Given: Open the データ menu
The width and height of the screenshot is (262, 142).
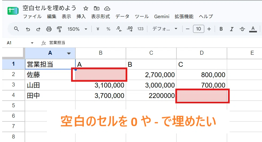Looking at the screenshot, I should click(x=122, y=17).
